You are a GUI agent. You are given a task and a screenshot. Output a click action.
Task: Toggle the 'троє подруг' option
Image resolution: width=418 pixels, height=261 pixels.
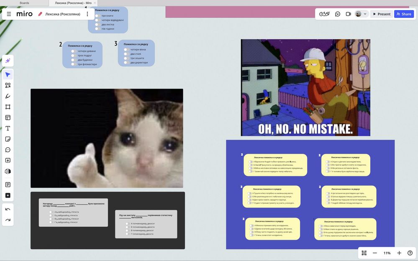(x=73, y=56)
